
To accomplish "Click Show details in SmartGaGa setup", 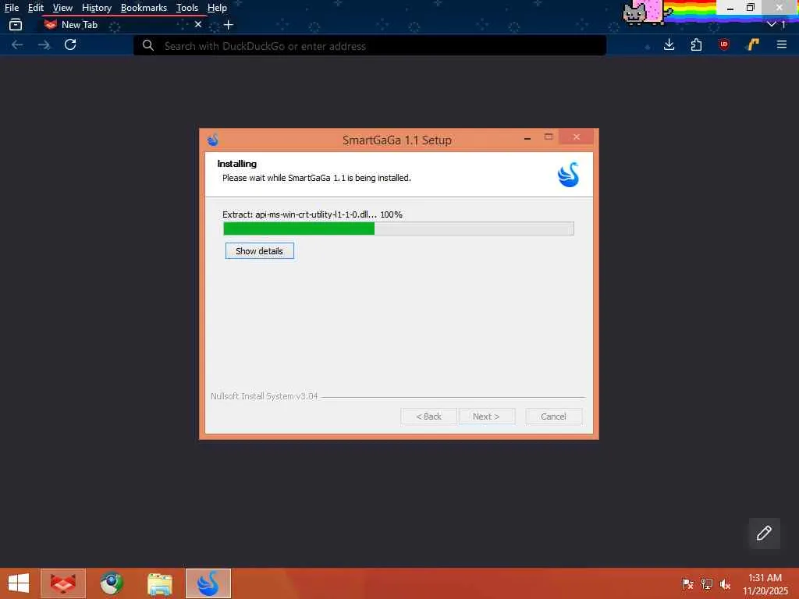I will point(259,251).
